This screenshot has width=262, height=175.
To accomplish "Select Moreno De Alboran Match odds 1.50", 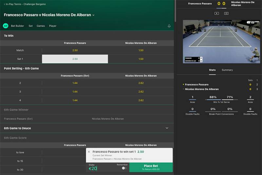I will click(x=141, y=50).
